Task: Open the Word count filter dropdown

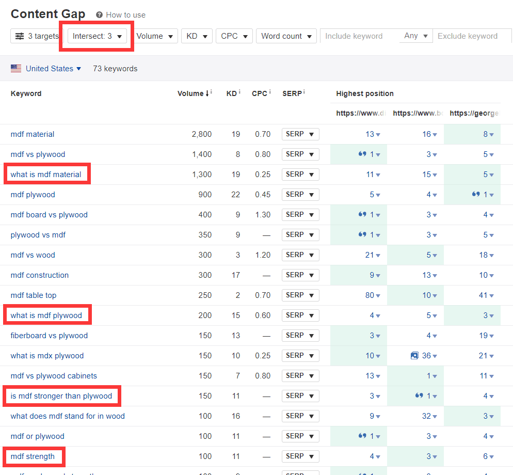Action: (286, 36)
